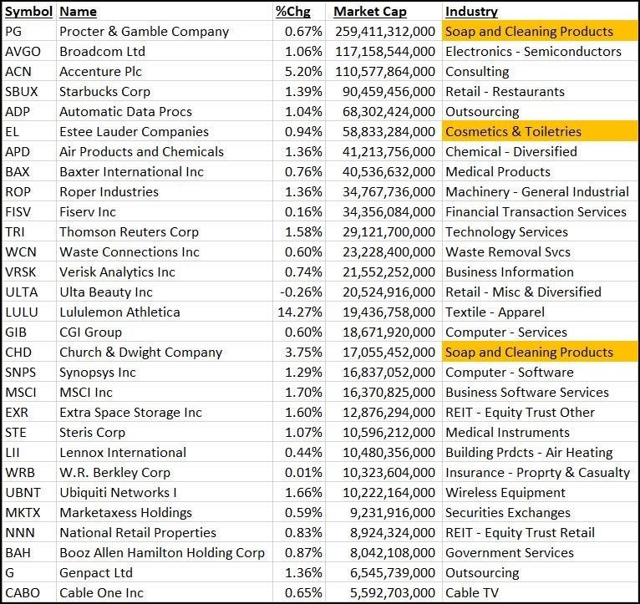
Task: Click the Booz Allen Hamilton Holding Corp cell
Action: point(161,553)
